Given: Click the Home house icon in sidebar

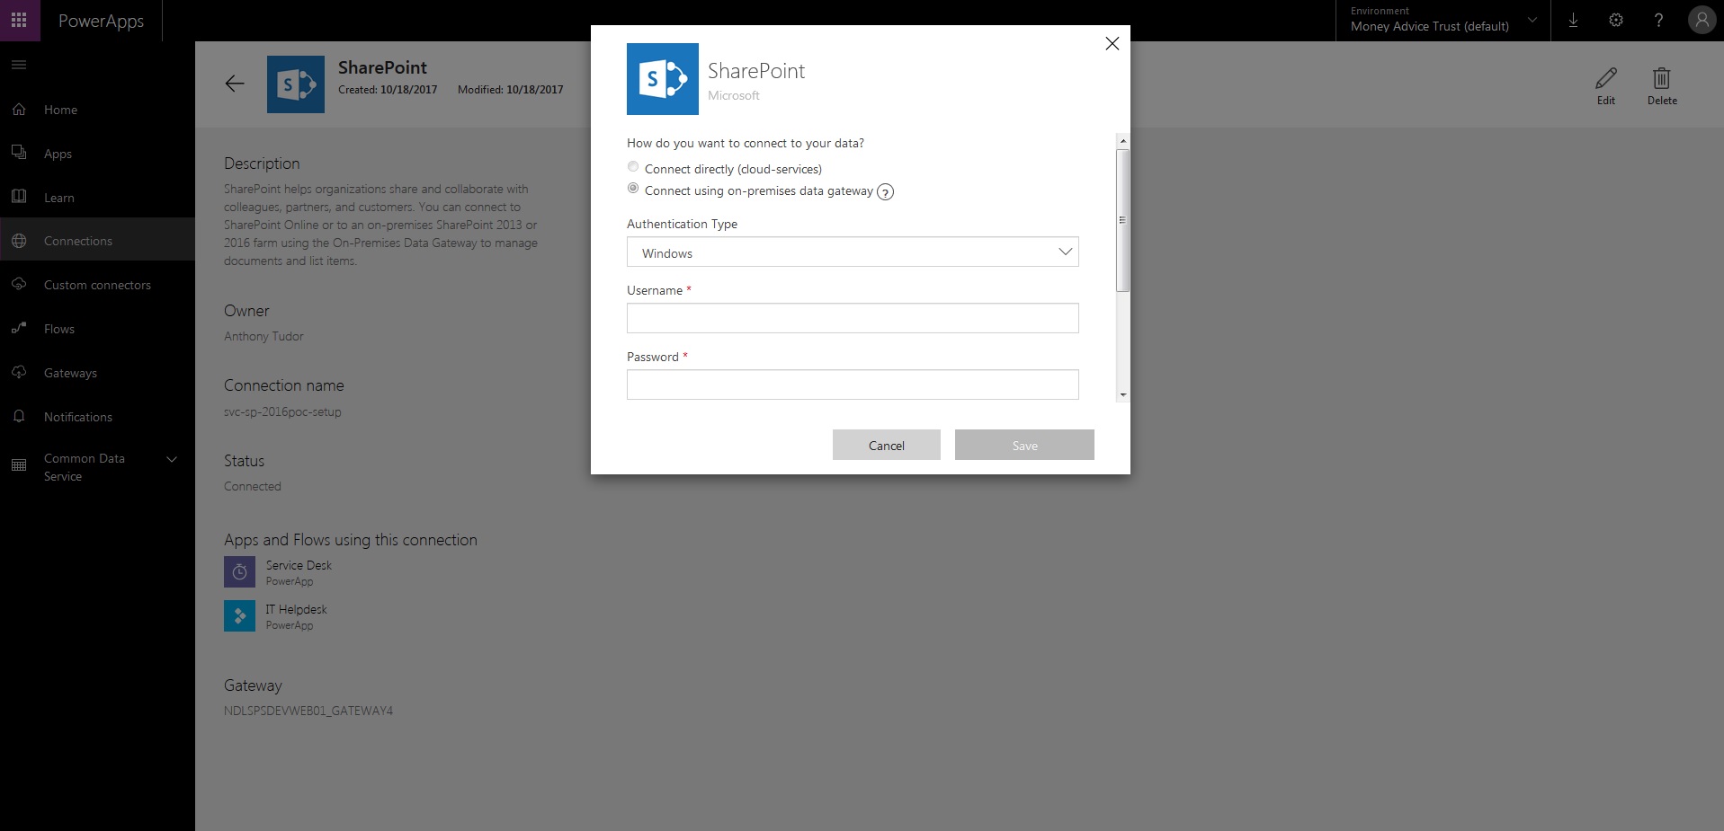Looking at the screenshot, I should pos(19,109).
